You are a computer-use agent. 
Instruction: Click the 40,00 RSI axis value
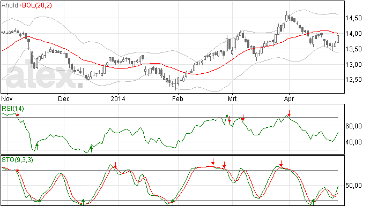coord(353,142)
